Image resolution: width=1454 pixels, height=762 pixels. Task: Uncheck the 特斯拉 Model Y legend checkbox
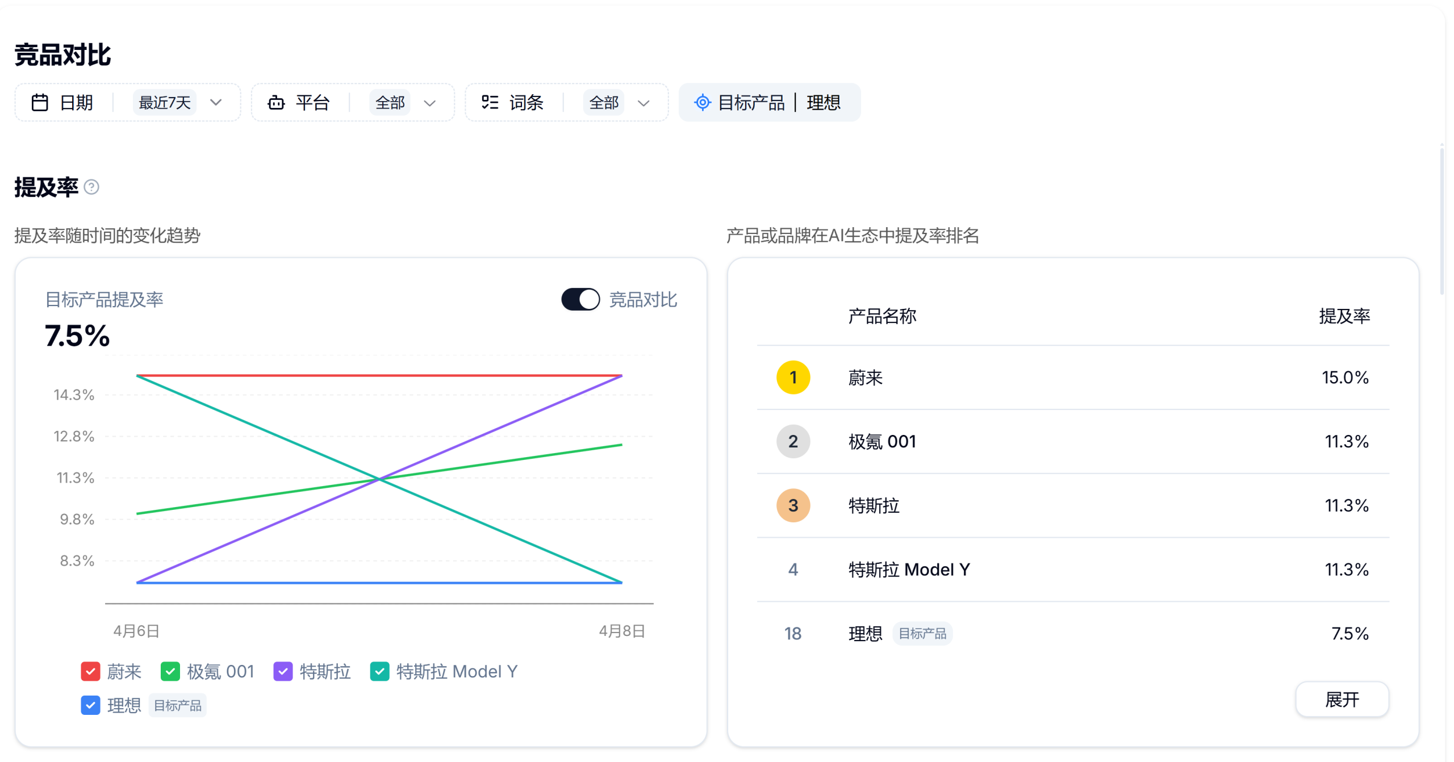pyautogui.click(x=379, y=671)
